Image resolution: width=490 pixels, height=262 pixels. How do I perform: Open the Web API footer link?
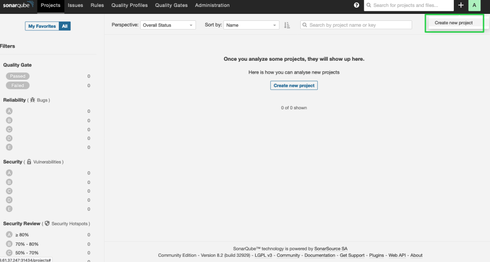click(x=397, y=255)
